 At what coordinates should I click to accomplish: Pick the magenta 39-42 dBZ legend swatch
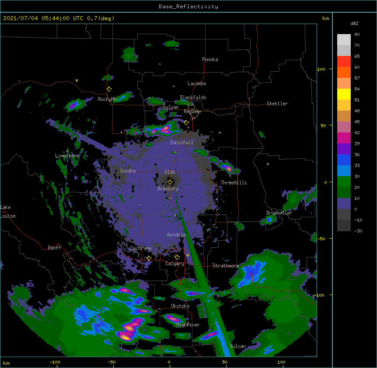click(x=344, y=138)
